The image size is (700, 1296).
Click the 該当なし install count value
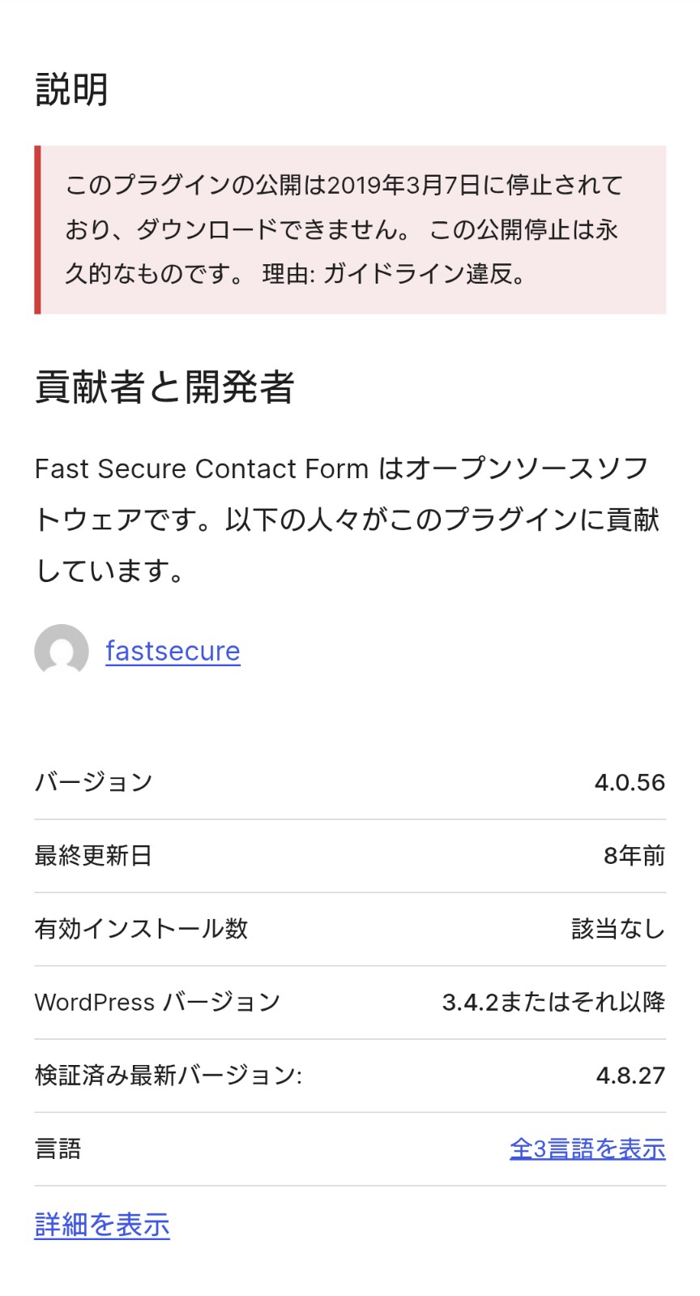point(618,929)
